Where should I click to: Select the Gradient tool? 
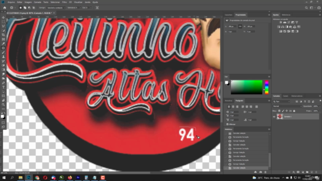click(x=4, y=70)
